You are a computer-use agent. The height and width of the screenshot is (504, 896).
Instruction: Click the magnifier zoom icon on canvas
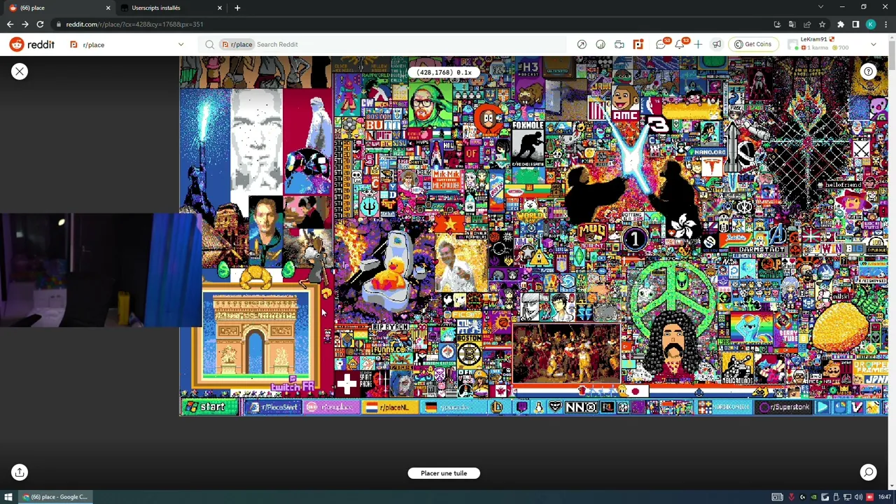(x=868, y=472)
